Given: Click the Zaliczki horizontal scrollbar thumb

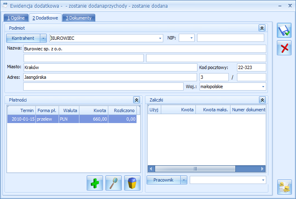Looking at the screenshot, I should tap(195, 169).
